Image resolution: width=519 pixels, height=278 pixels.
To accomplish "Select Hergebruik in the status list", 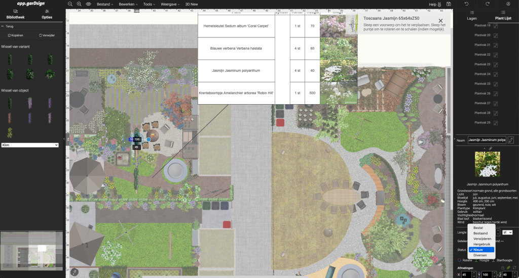I will point(481,244).
